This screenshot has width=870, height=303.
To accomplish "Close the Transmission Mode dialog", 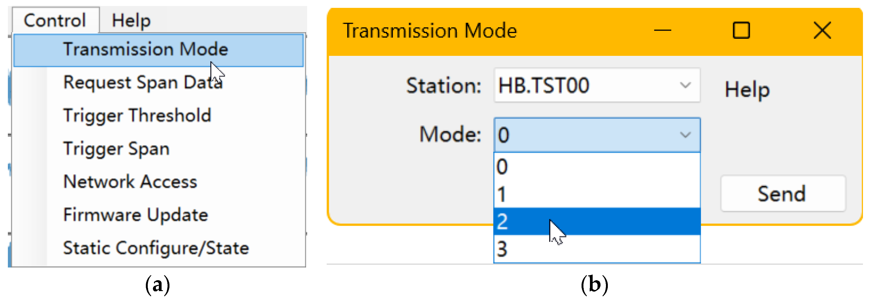I will point(822,30).
